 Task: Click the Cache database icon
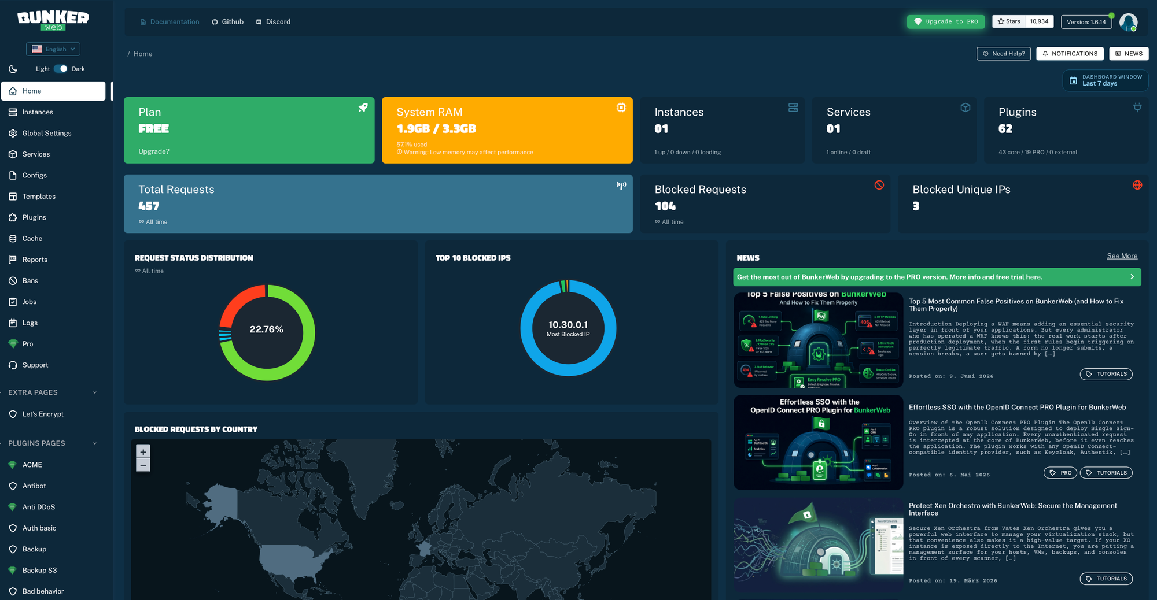[x=13, y=239]
